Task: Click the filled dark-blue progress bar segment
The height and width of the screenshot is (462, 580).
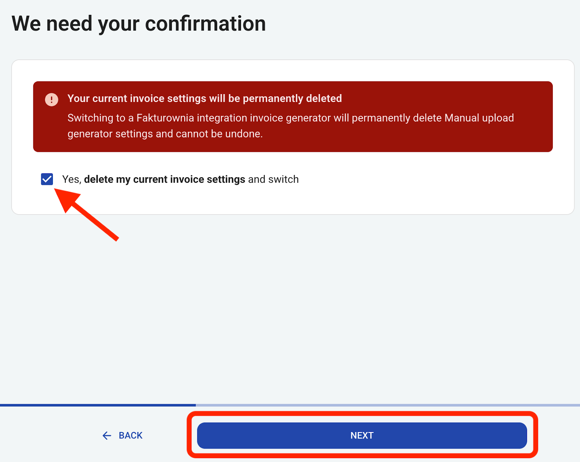Action: click(x=98, y=405)
